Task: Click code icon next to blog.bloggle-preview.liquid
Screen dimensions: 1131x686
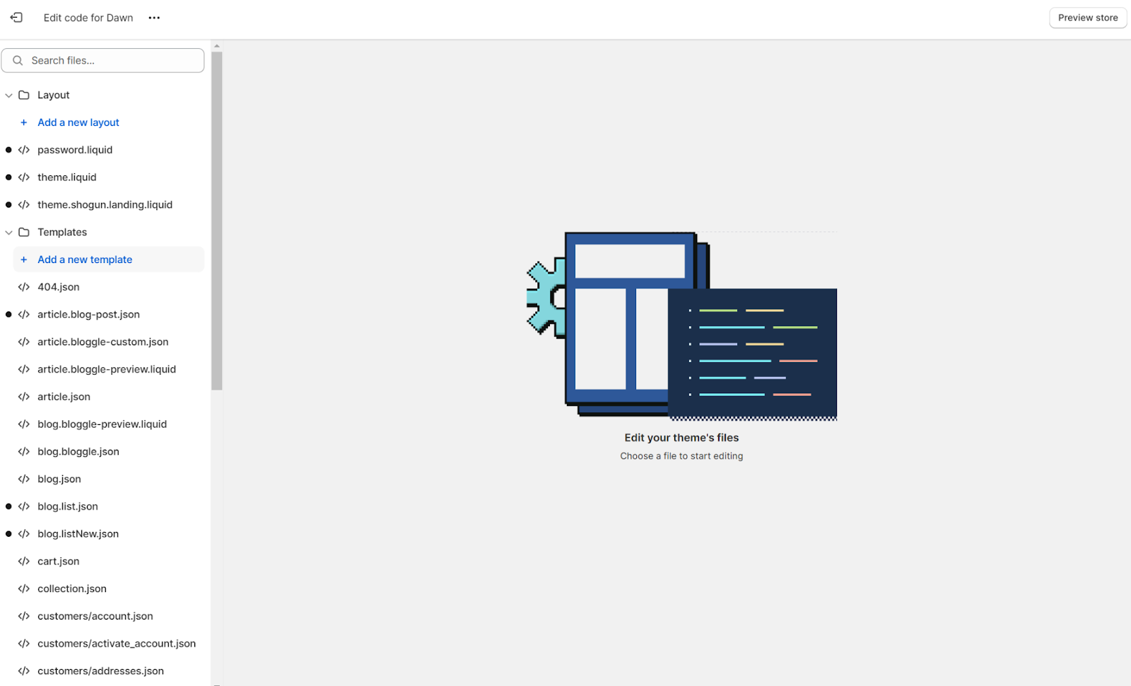Action: click(24, 424)
